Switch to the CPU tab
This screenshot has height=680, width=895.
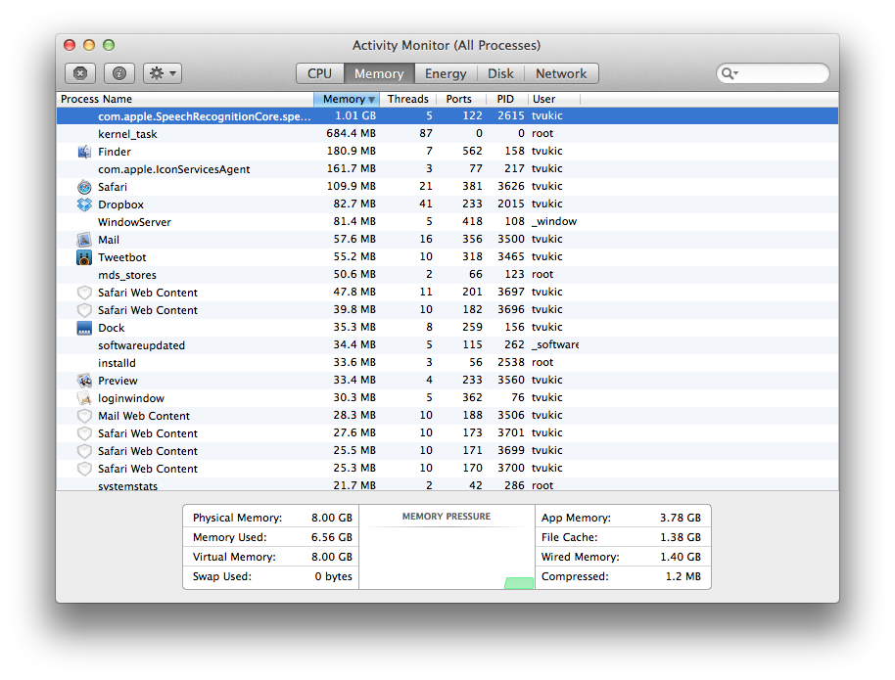tap(319, 73)
